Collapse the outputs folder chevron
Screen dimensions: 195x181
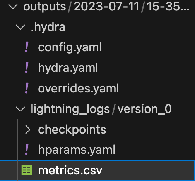point(13,7)
